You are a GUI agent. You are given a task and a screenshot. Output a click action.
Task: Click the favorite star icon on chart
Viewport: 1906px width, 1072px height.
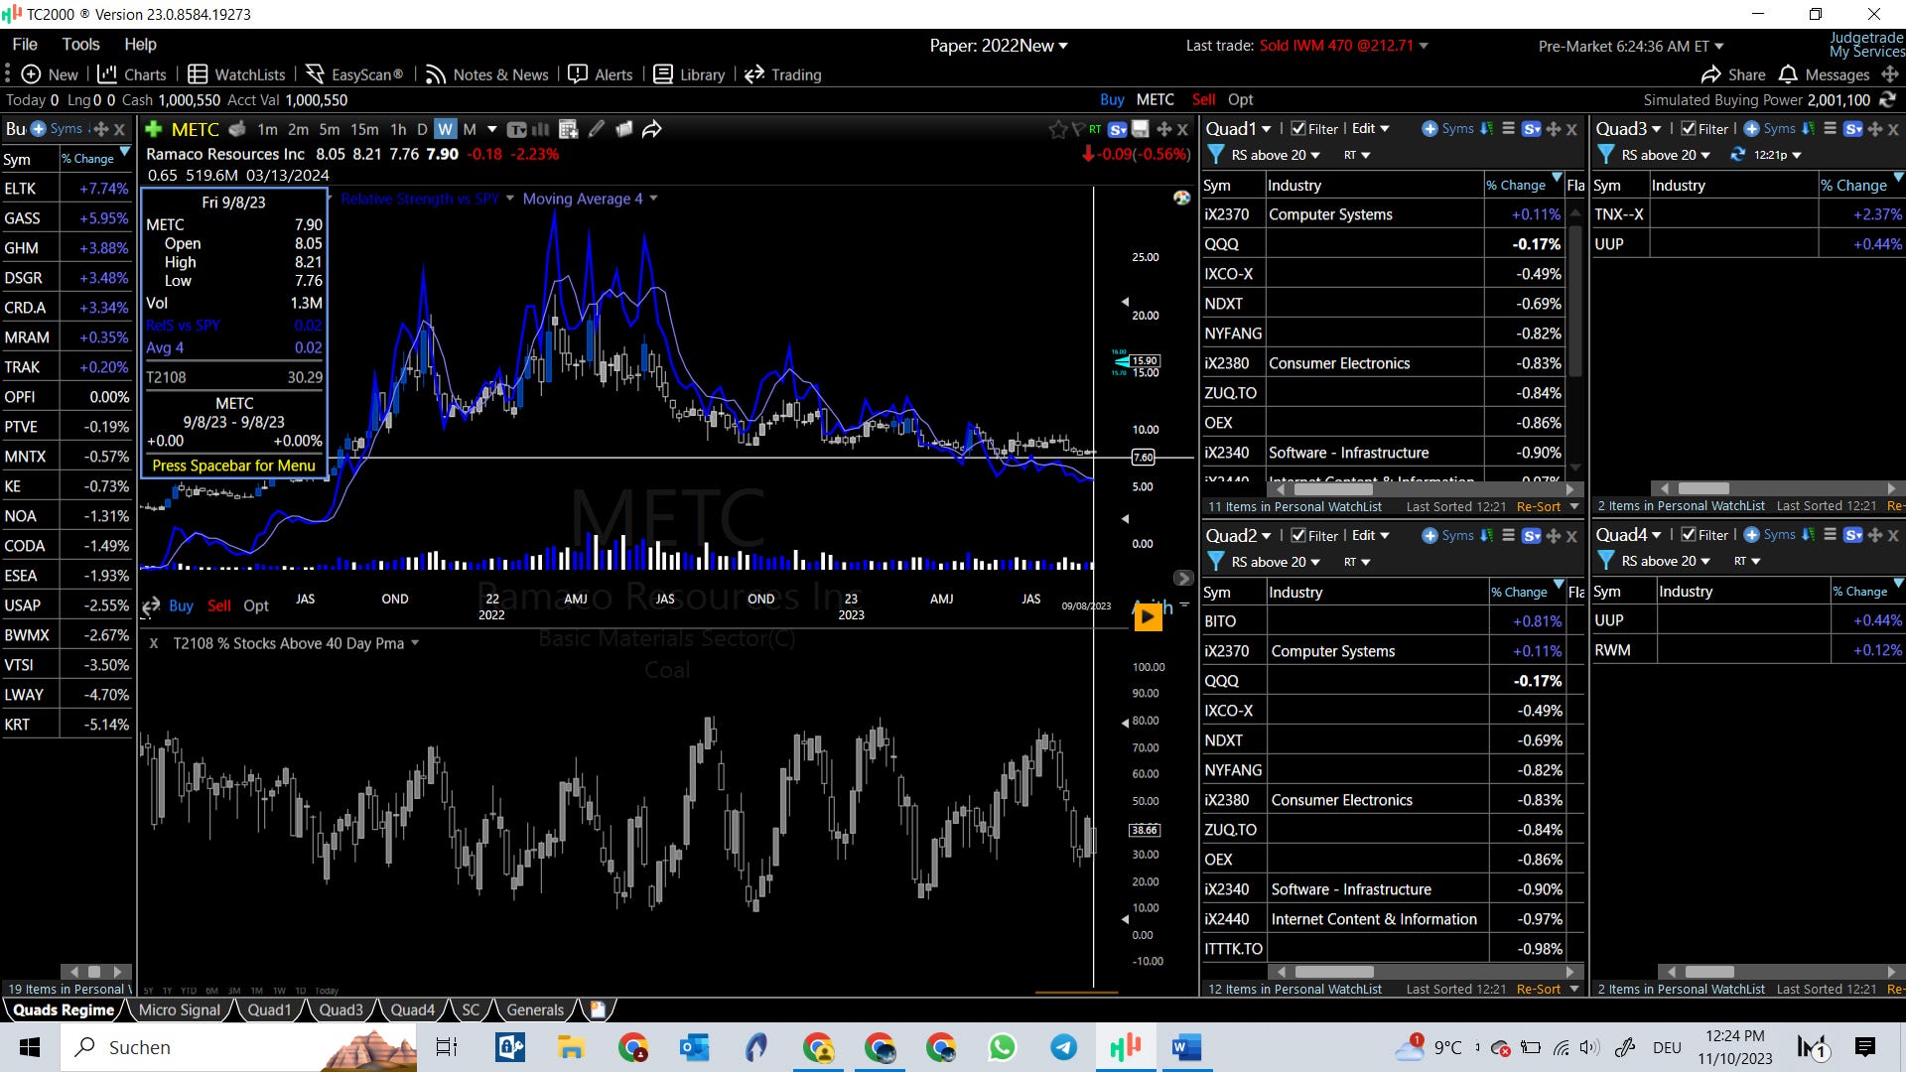pos(1057,129)
